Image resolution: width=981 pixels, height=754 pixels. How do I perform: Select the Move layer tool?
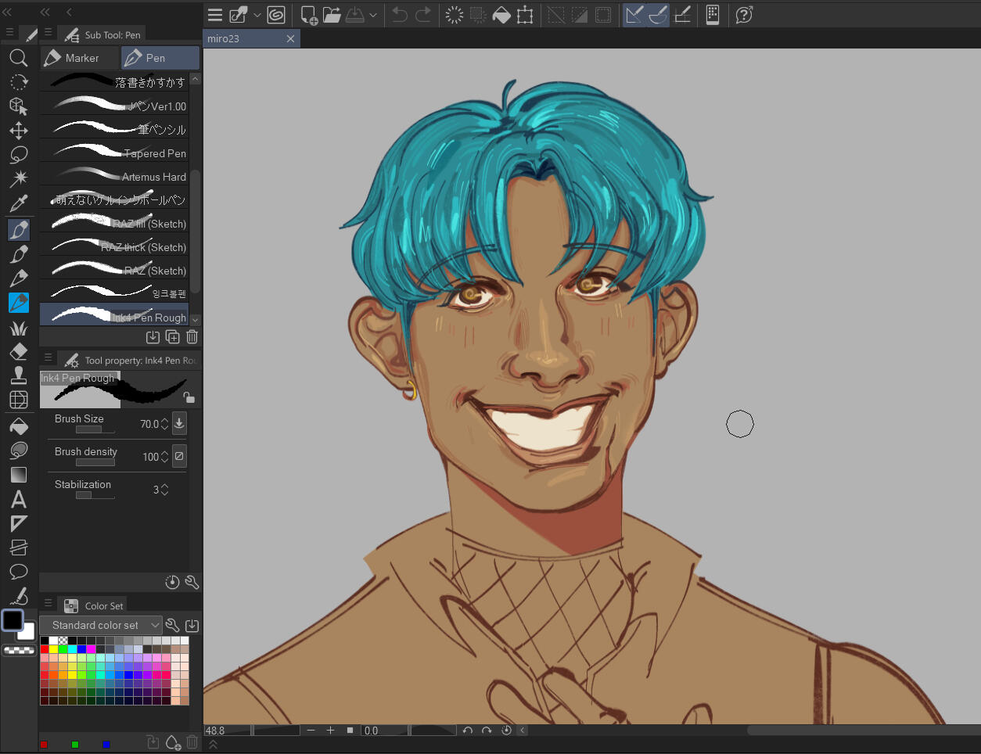pos(19,131)
